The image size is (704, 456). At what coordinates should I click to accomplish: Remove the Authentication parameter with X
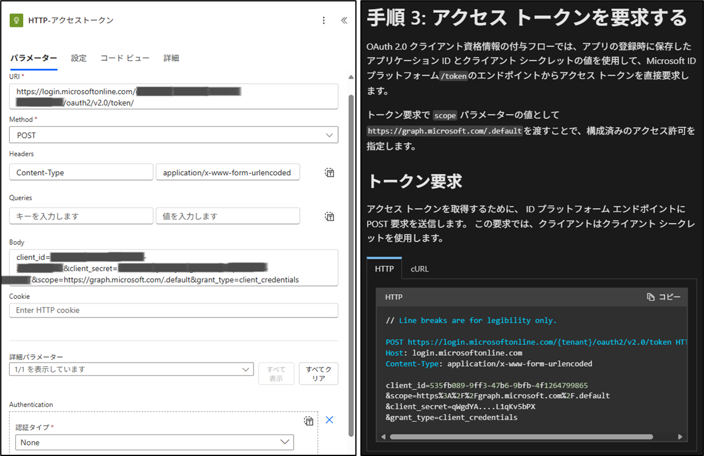tap(329, 419)
